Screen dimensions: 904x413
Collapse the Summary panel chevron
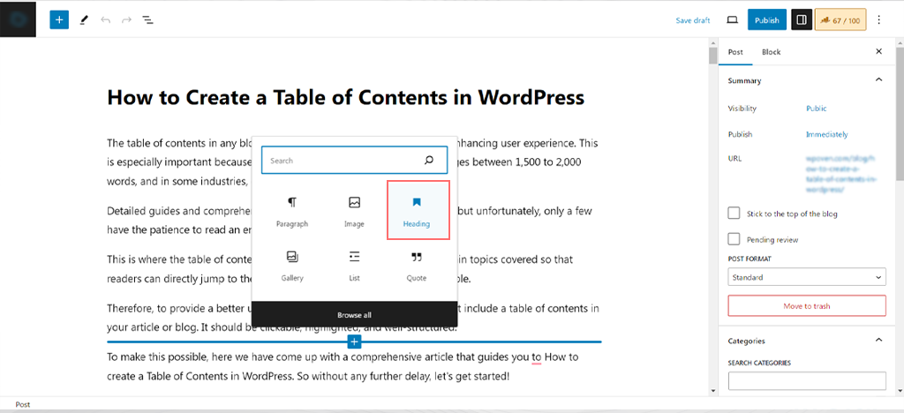(878, 80)
